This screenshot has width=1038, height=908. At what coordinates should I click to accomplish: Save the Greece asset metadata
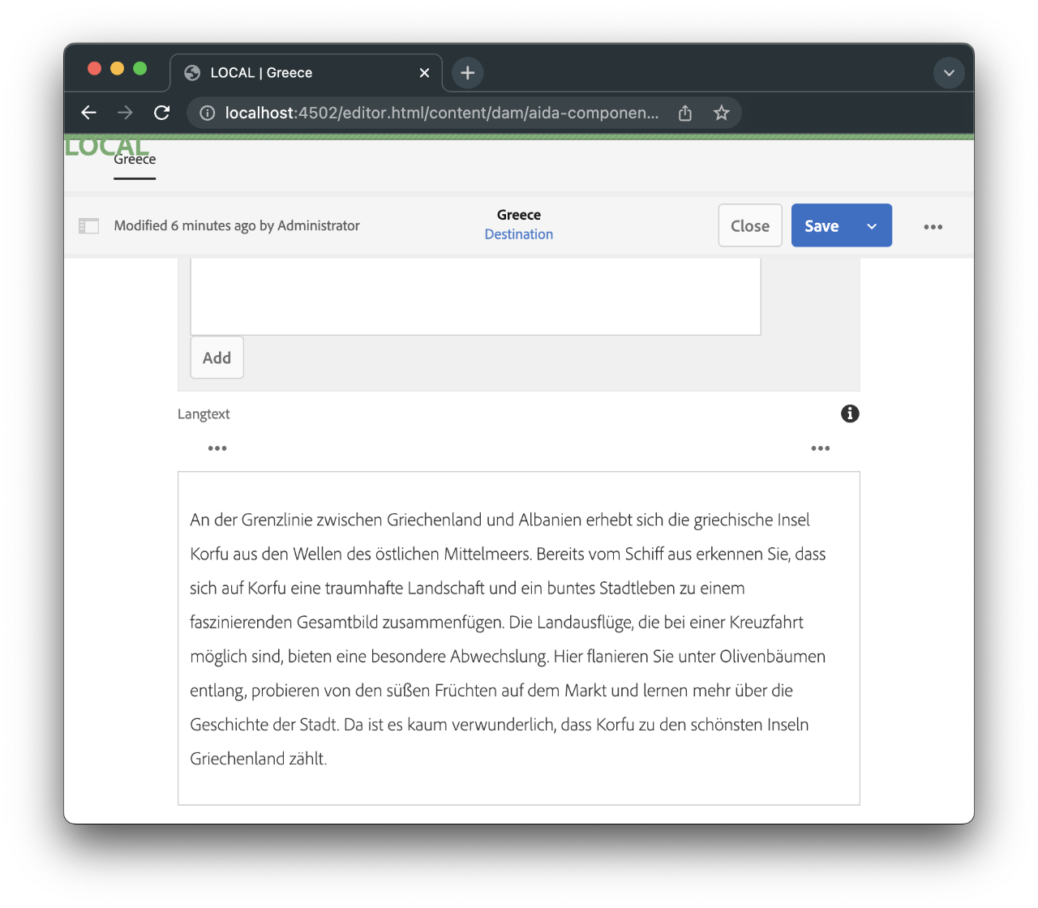821,225
